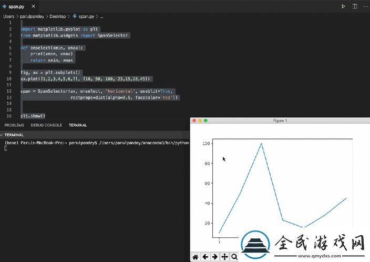Open the editor's more actions ellipsis
The width and height of the screenshot is (370, 262).
point(365,6)
